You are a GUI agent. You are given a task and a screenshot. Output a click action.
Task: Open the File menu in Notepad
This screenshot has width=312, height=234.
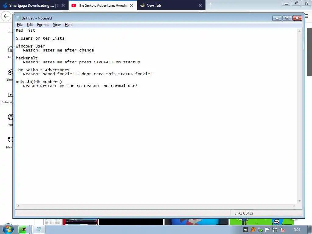coord(20,25)
